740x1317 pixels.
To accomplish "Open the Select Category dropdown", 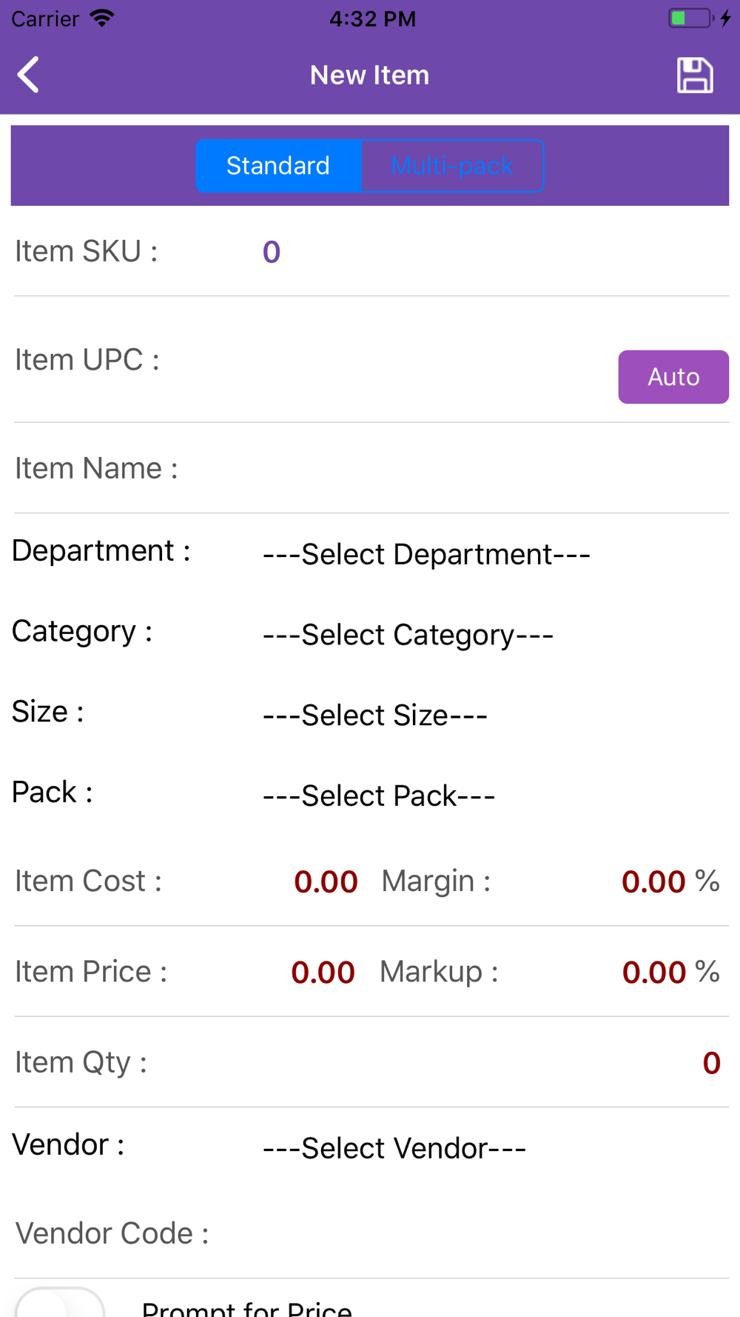I will (408, 635).
